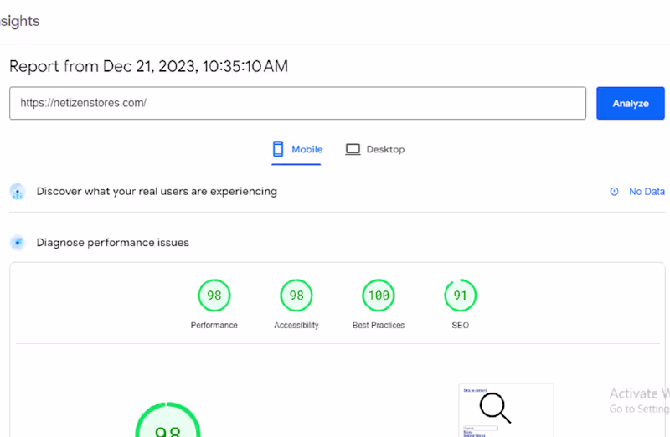The image size is (670, 437).
Task: Click the Best Practices category label
Action: [x=378, y=325]
